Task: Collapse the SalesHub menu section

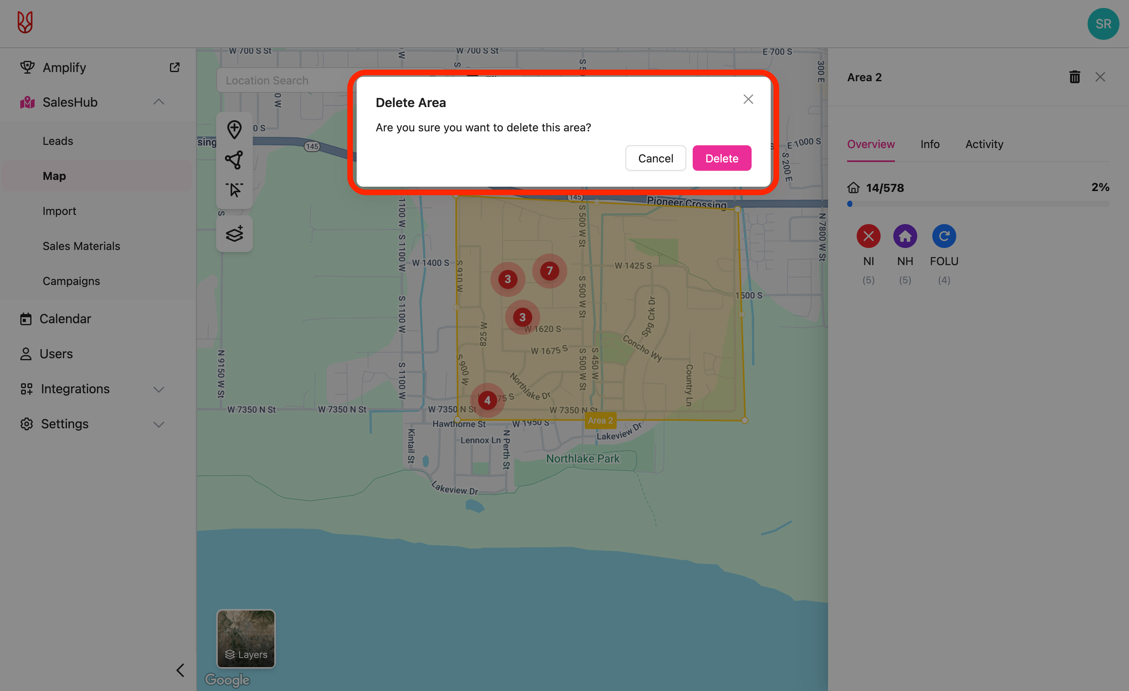Action: pyautogui.click(x=158, y=102)
